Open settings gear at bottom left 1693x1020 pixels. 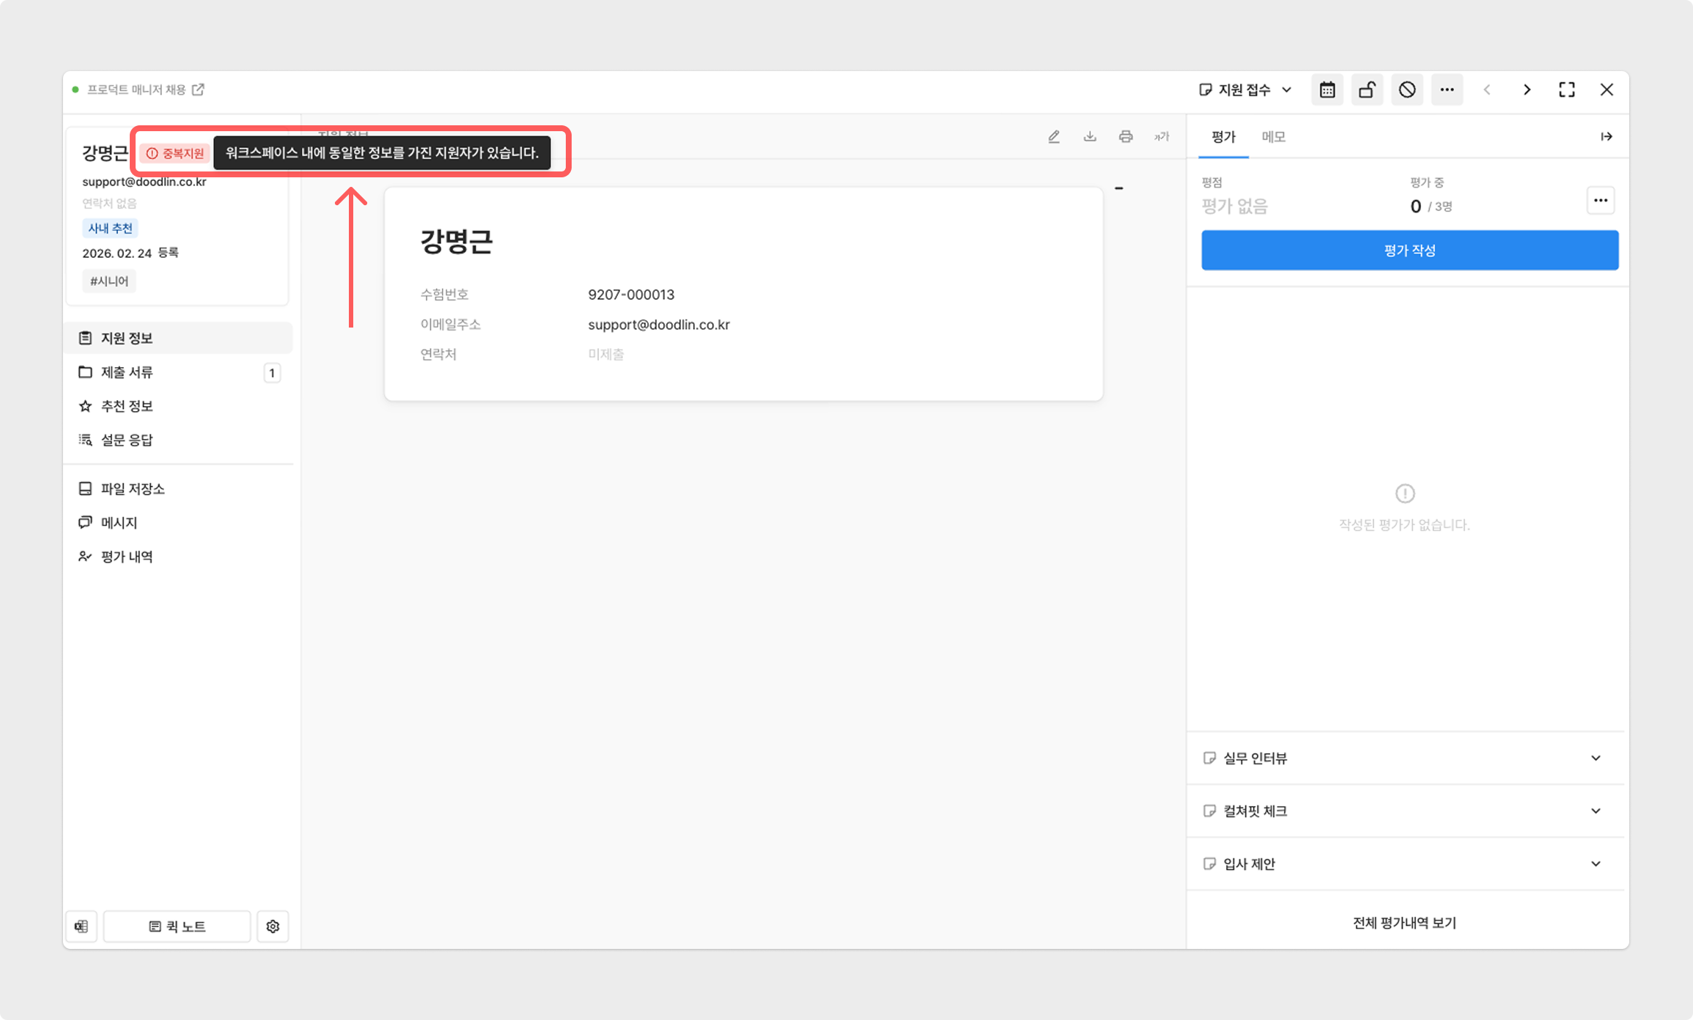click(x=273, y=926)
